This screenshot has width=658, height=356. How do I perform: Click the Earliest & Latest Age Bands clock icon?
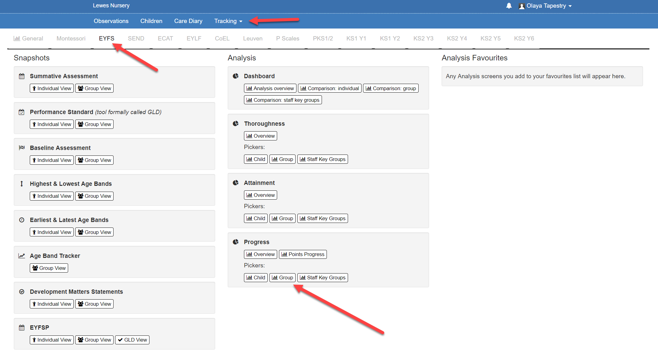[x=22, y=220]
